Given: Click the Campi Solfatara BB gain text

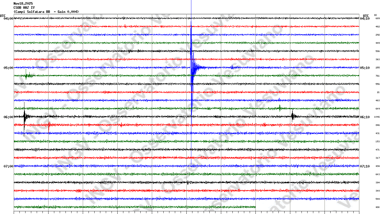Looking at the screenshot, I should pos(46,12).
